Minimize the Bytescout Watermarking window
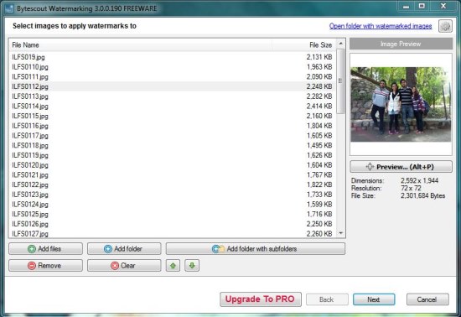This screenshot has height=317, width=461. 406,6
